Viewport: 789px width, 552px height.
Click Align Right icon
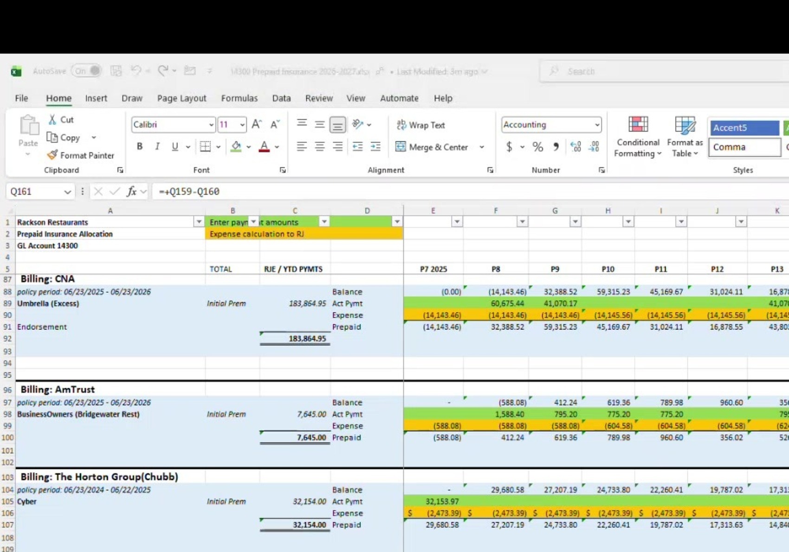(337, 147)
